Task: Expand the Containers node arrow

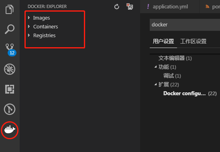Action: [29, 26]
